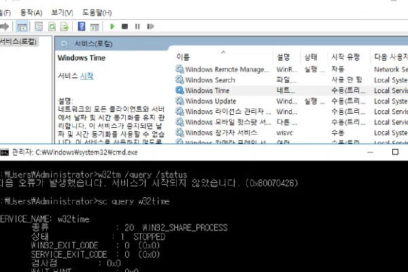
Task: Click the restart service icon
Action: click(150, 27)
